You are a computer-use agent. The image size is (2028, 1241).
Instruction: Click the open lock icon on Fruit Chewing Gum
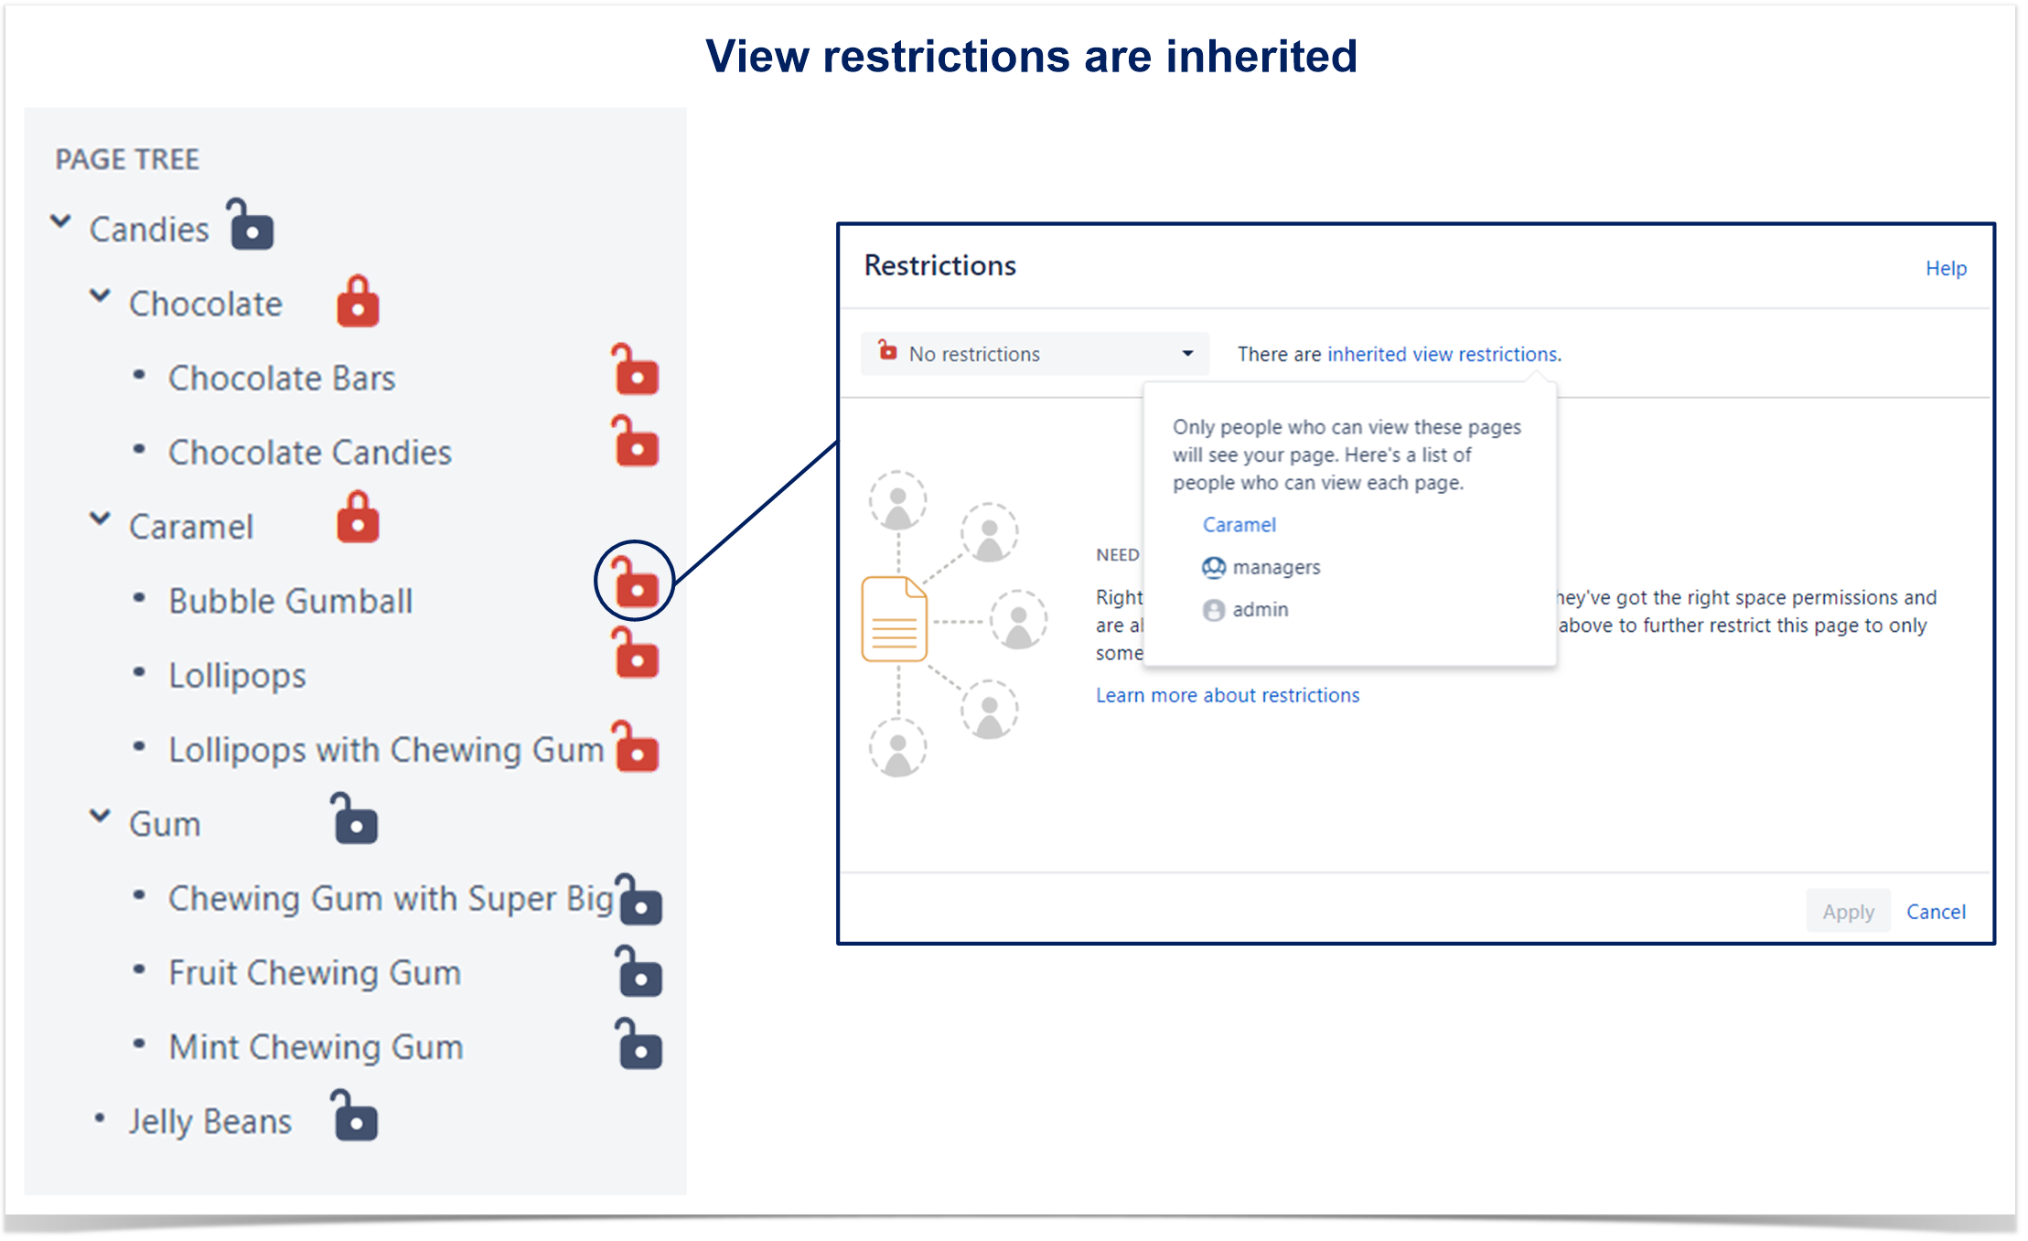tap(638, 970)
